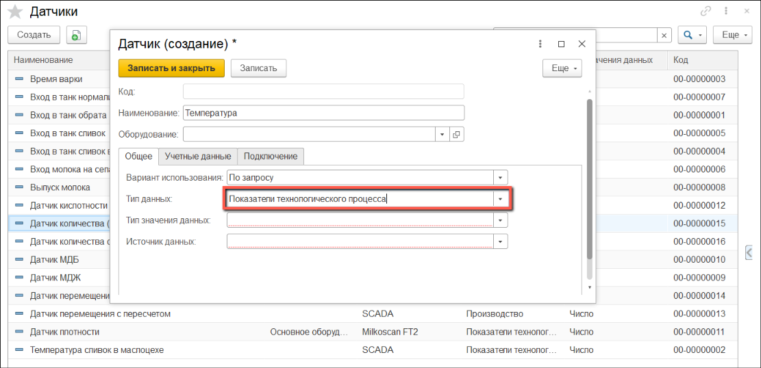This screenshot has height=368, width=761.
Task: Expand the Тип данных dropdown list
Action: (x=501, y=199)
